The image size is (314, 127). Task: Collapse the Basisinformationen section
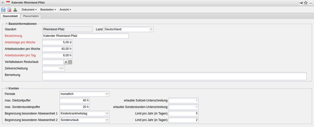coord(7,24)
